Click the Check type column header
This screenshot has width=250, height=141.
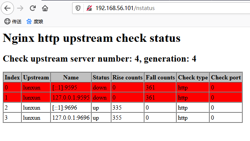[193, 77]
